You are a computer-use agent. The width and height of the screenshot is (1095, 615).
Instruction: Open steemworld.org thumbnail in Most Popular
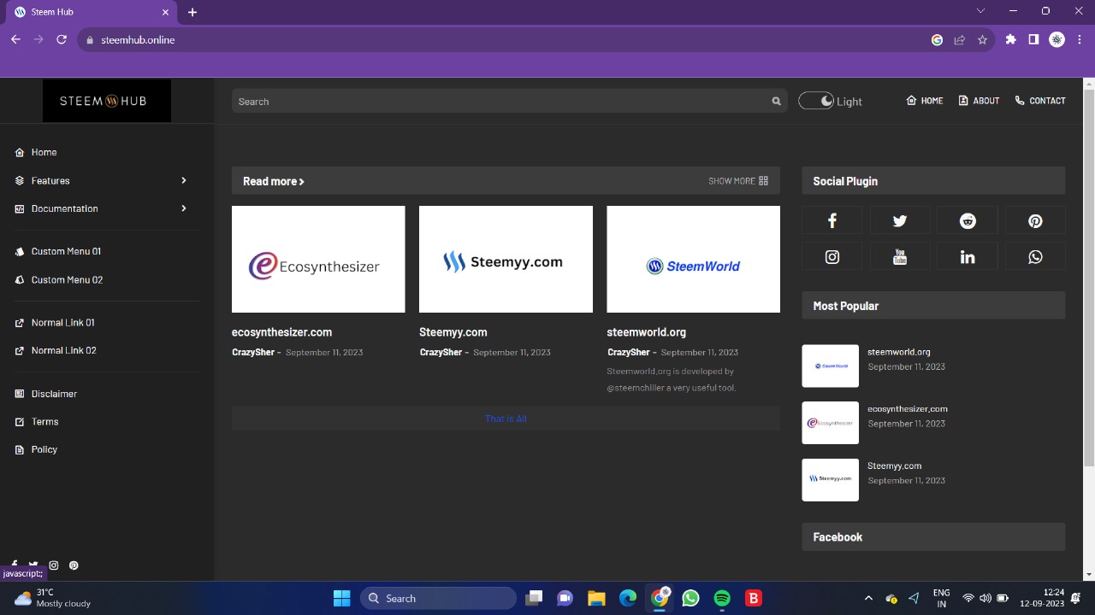click(x=830, y=366)
